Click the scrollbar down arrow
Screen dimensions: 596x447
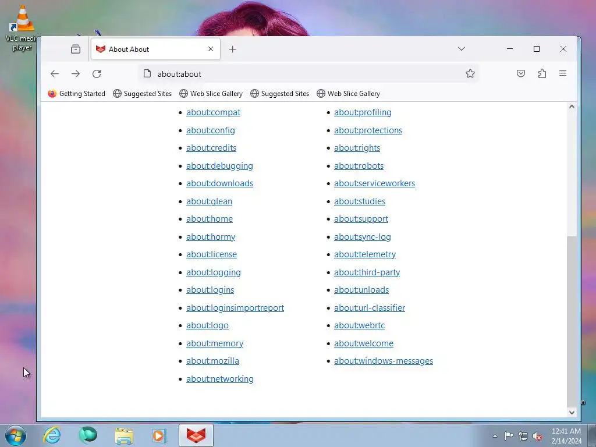click(x=572, y=412)
